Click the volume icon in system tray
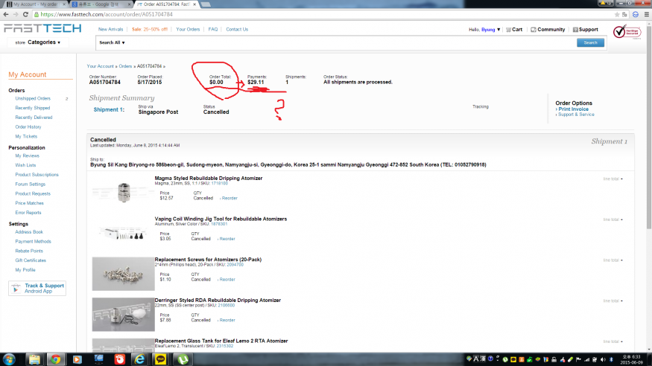 [x=603, y=359]
